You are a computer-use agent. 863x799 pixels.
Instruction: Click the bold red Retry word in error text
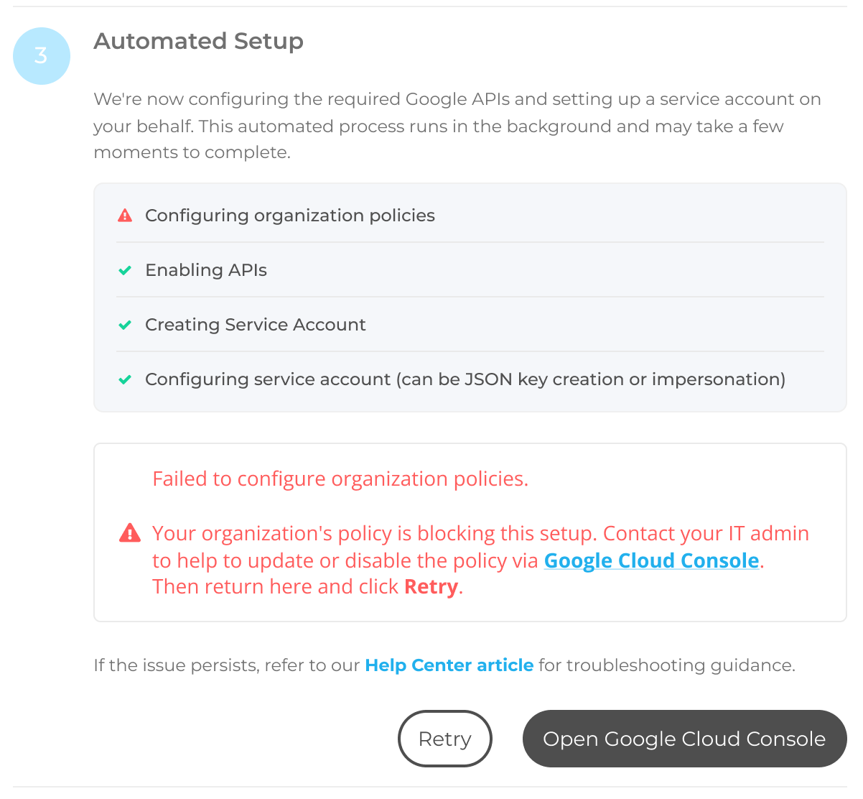431,587
